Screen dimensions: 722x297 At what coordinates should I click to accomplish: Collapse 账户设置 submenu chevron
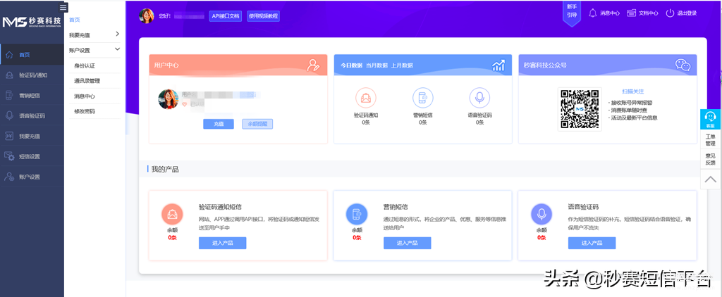[118, 49]
